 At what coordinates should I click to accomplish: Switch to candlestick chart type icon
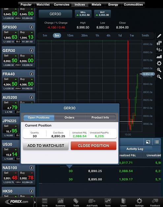[159, 43]
